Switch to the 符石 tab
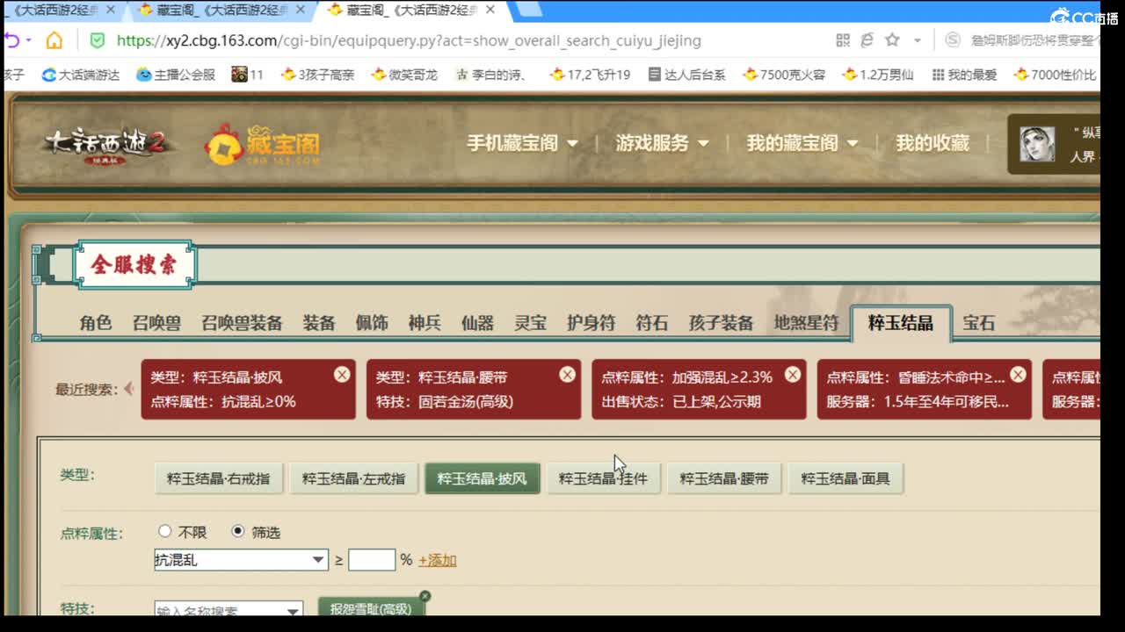1125x632 pixels. coord(652,323)
